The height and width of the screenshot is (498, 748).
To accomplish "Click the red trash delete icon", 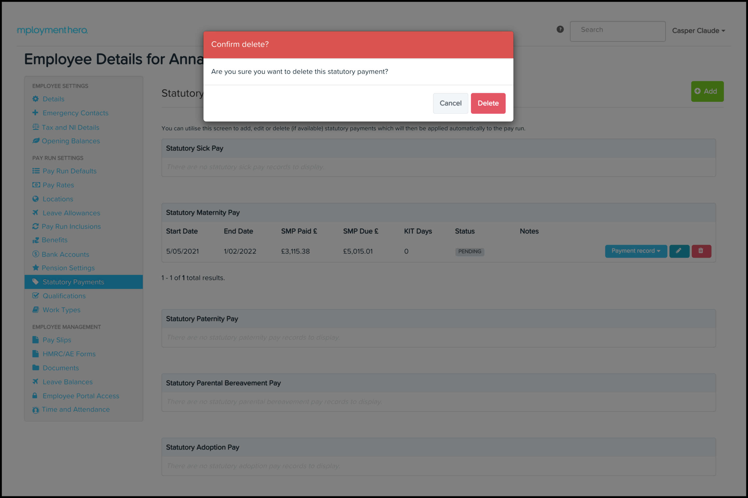I will pos(701,251).
